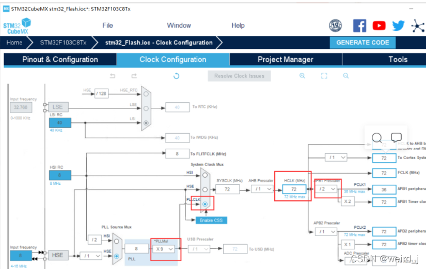
Task: Select HSI in PLL Source Mux
Action: point(117,241)
